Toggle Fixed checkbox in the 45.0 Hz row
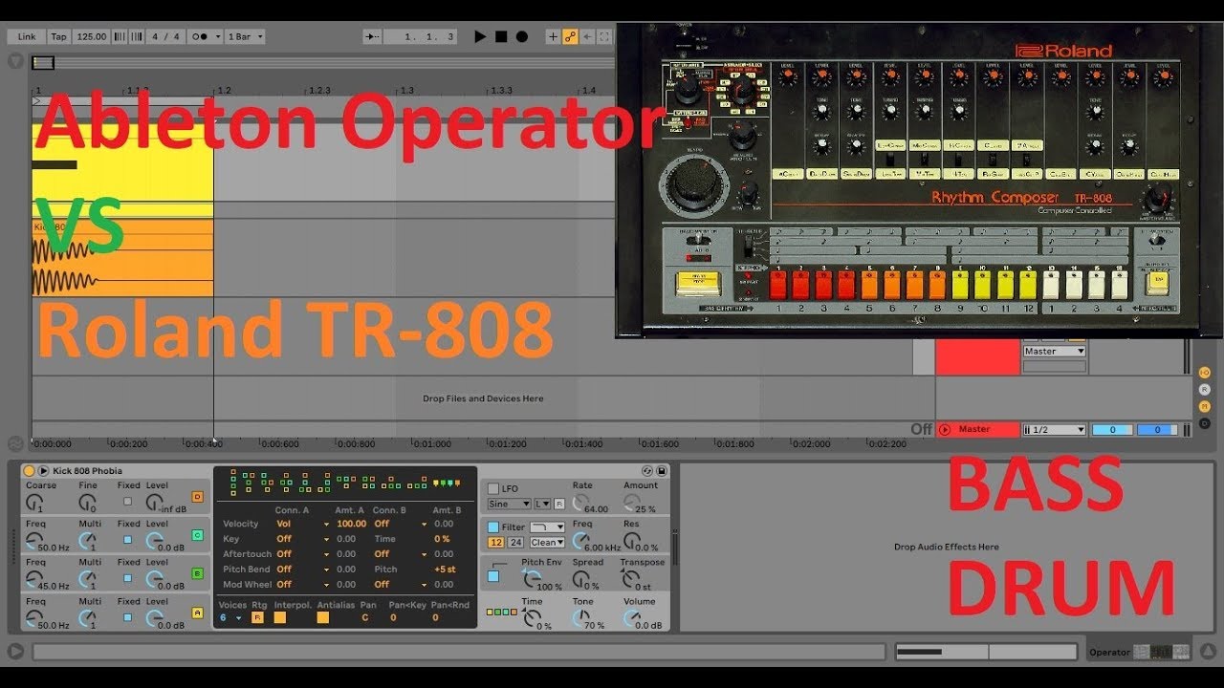The height and width of the screenshot is (688, 1224). coord(127,579)
